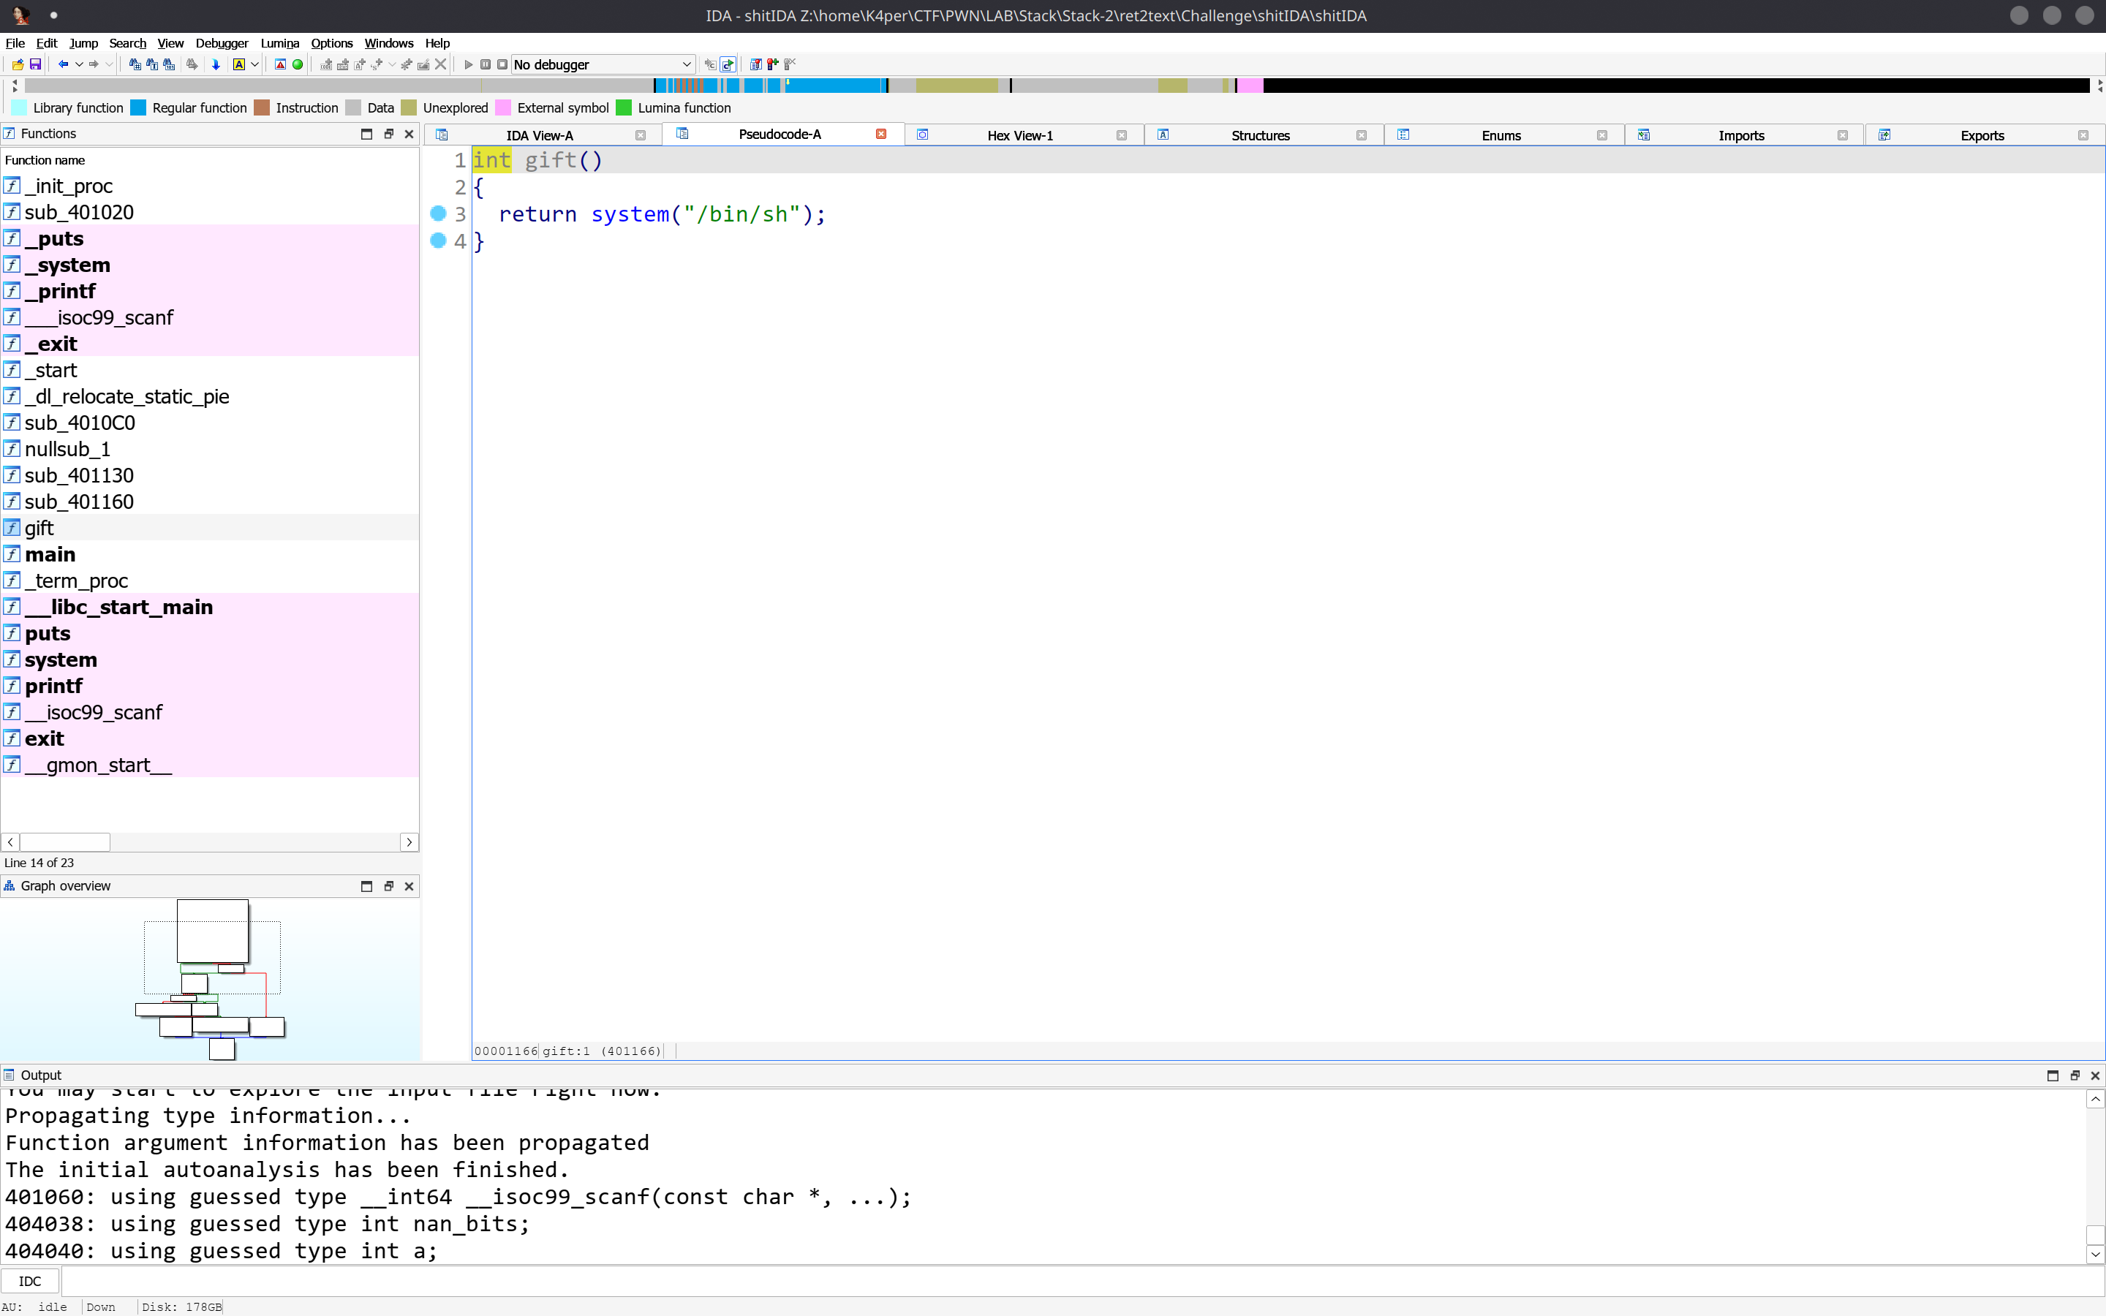Screen dimensions: 2106x1316
Task: Expand the yellow text search dropdown arrow
Action: point(254,64)
